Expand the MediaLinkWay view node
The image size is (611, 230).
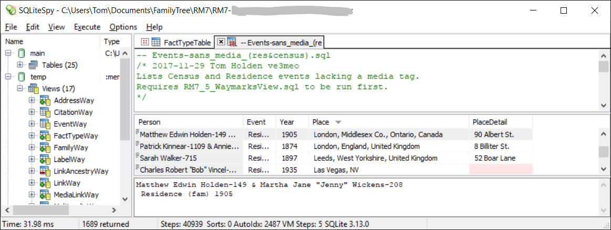[x=32, y=195]
